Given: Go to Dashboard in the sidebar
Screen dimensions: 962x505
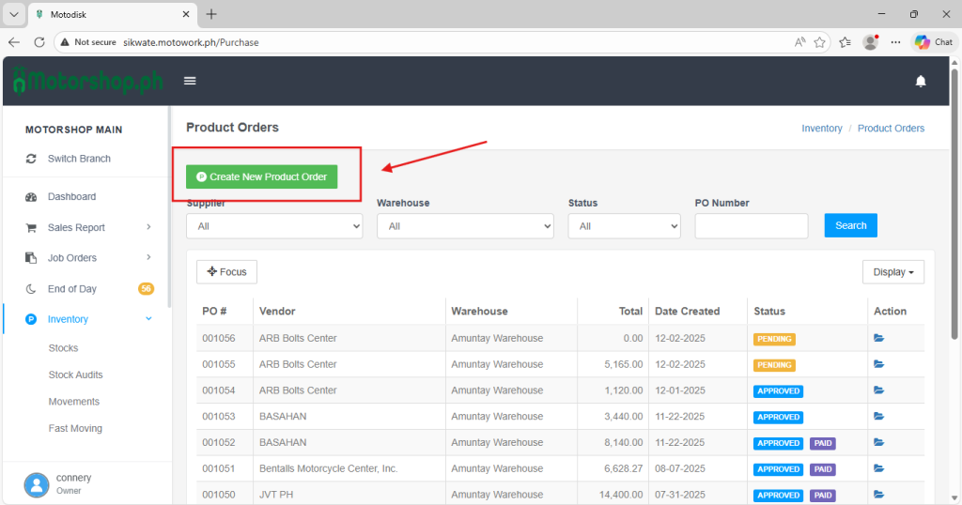Looking at the screenshot, I should click(71, 197).
